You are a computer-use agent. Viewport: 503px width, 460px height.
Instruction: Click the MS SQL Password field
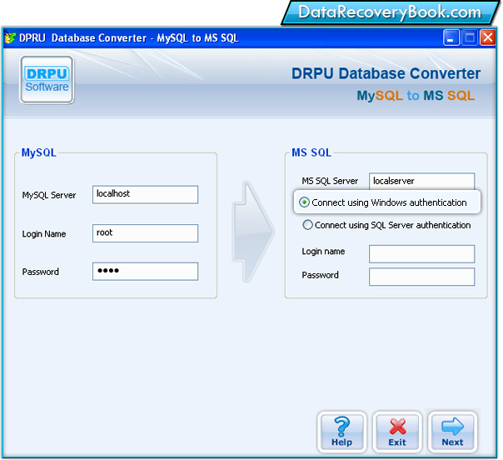tap(422, 277)
